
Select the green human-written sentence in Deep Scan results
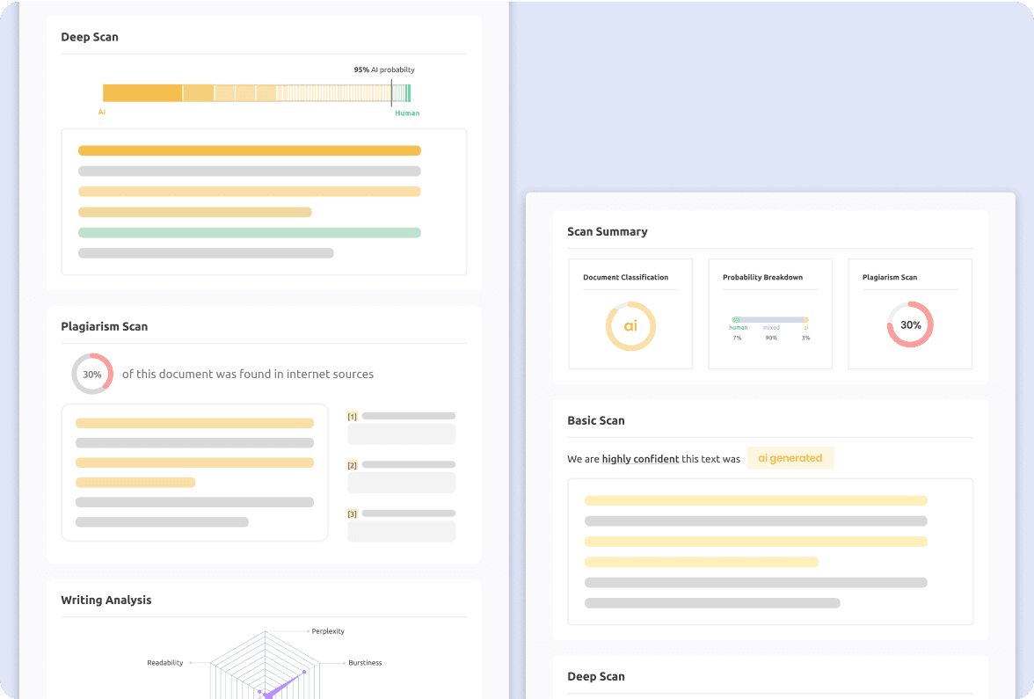tap(250, 232)
